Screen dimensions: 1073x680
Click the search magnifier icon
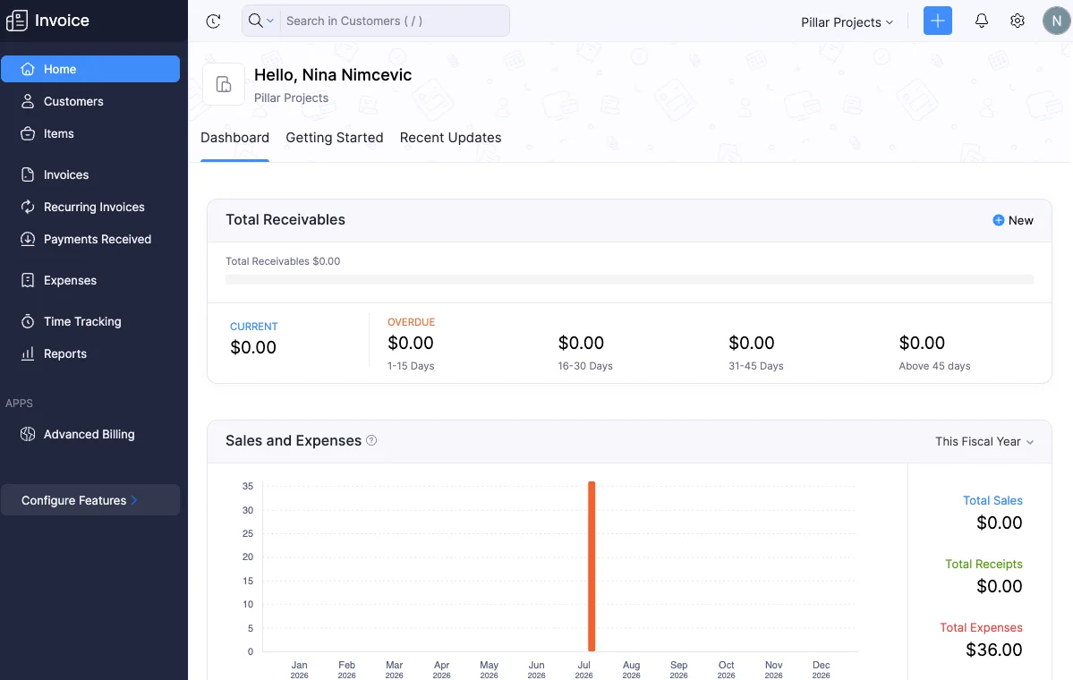(255, 21)
